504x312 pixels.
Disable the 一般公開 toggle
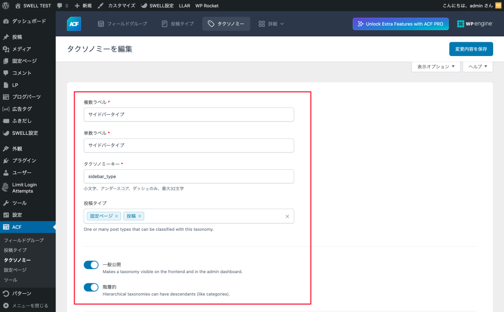tap(91, 265)
